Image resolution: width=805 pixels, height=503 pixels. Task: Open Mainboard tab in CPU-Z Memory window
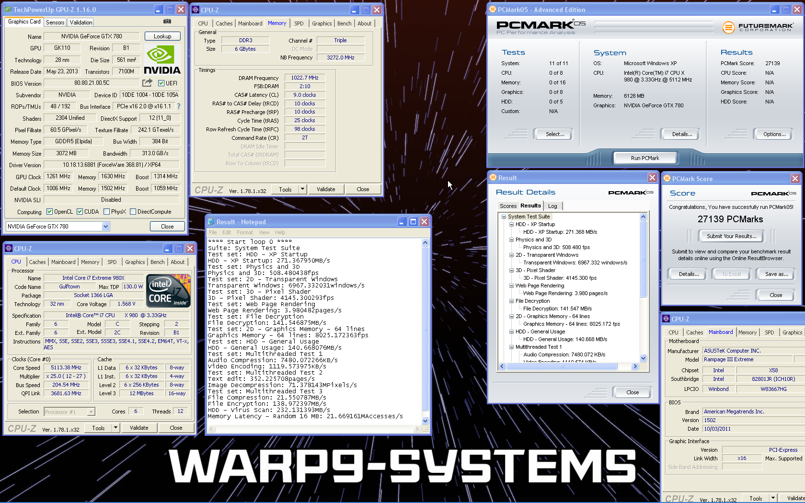pyautogui.click(x=250, y=23)
